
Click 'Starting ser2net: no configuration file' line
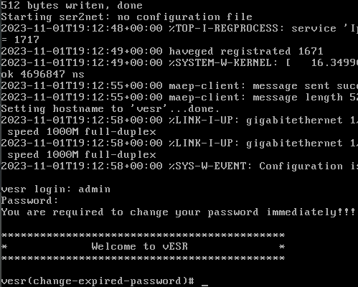pos(126,17)
